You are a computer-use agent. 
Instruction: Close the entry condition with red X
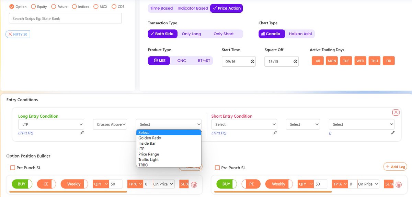[396, 113]
